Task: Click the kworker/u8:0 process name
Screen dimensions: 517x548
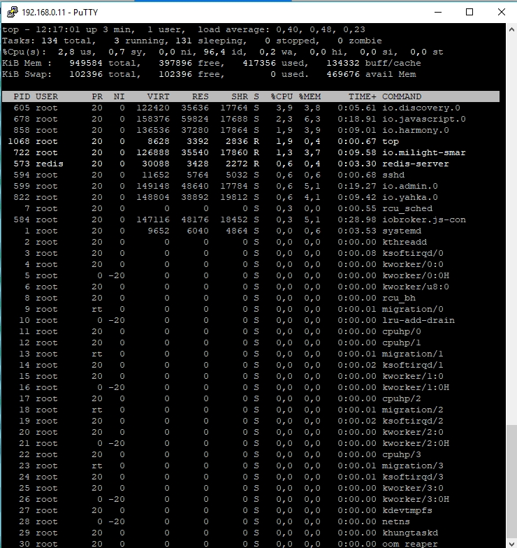Action: click(x=415, y=287)
